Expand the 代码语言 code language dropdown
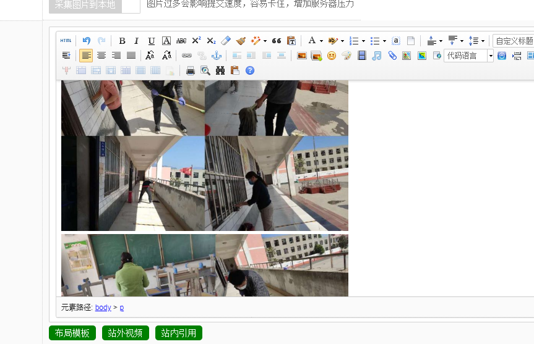Viewport: 534px width, 344px height. 491,56
